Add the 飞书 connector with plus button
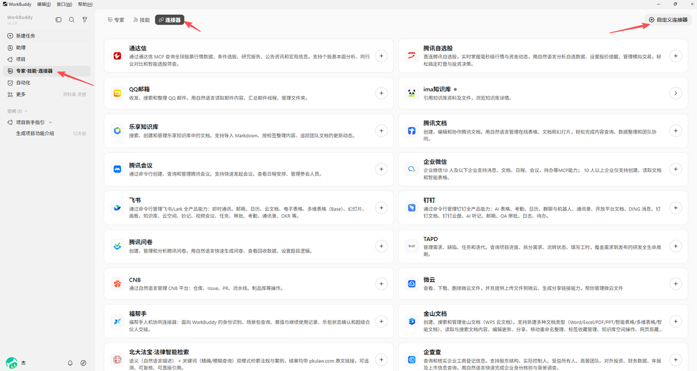 tap(381, 208)
